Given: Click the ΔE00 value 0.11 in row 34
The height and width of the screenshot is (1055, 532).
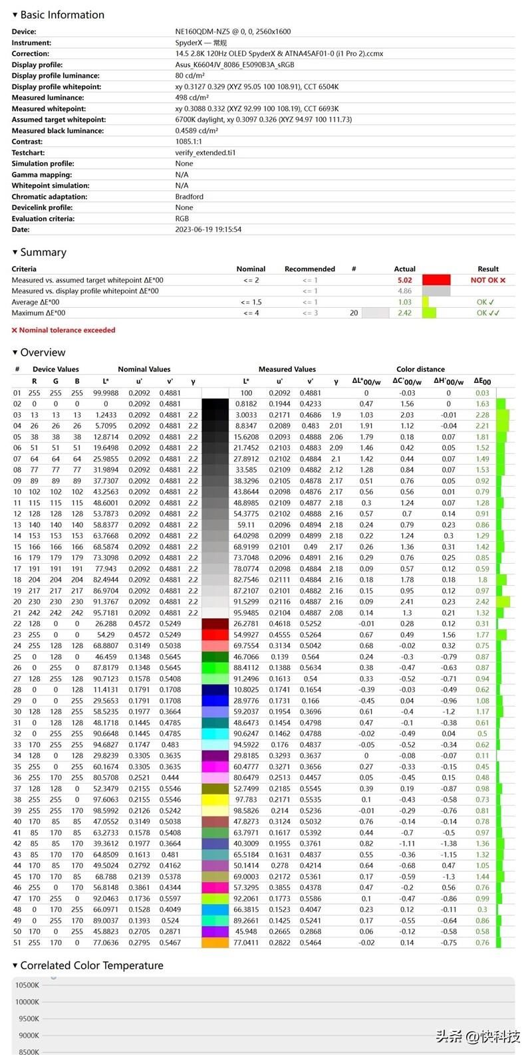Looking at the screenshot, I should pos(482,756).
